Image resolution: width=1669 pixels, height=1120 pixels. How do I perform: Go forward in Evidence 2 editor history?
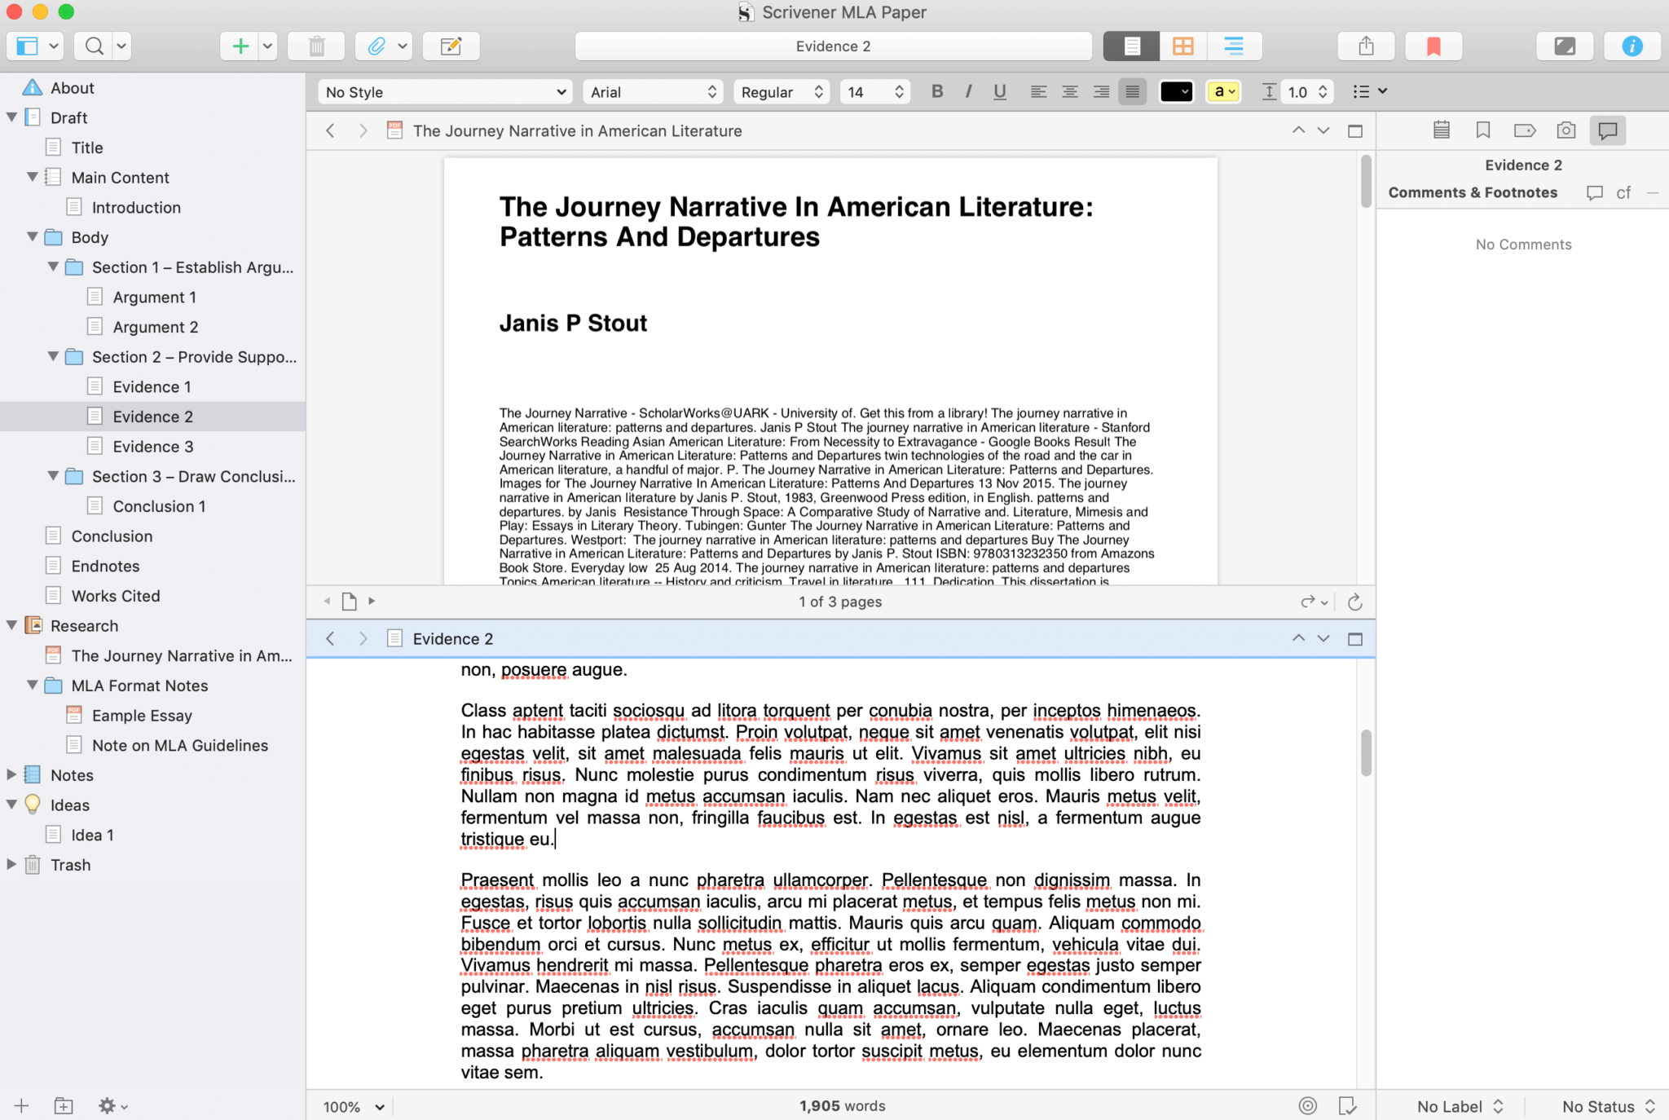coord(363,638)
